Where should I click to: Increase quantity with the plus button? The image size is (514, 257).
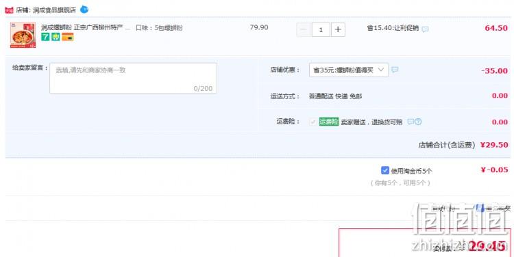tap(338, 30)
